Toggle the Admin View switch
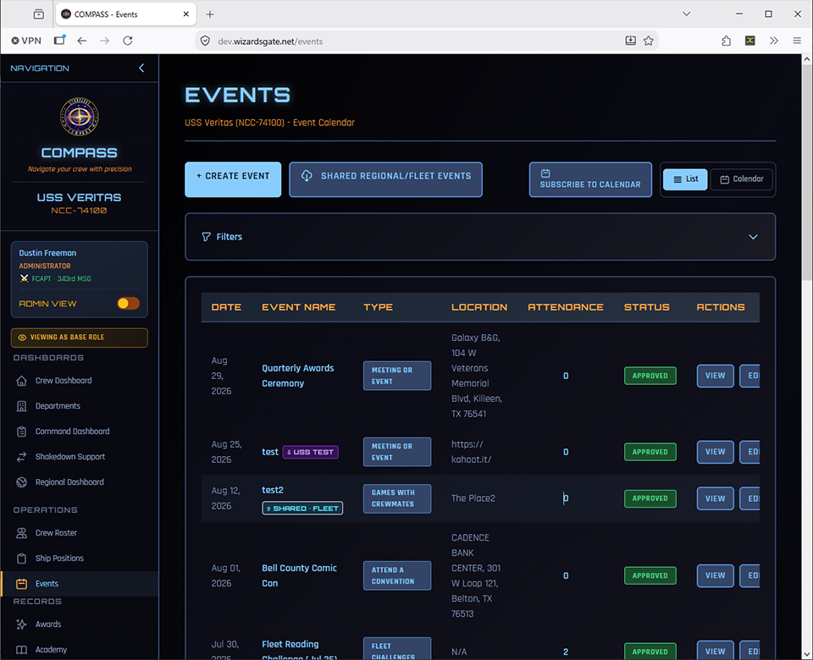This screenshot has width=813, height=660. click(x=128, y=304)
